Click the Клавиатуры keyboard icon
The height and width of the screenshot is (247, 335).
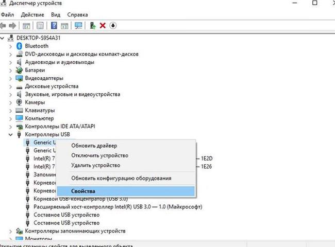point(19,110)
